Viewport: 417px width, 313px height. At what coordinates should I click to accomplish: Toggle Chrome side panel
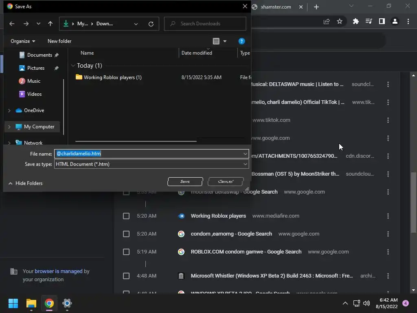[382, 21]
